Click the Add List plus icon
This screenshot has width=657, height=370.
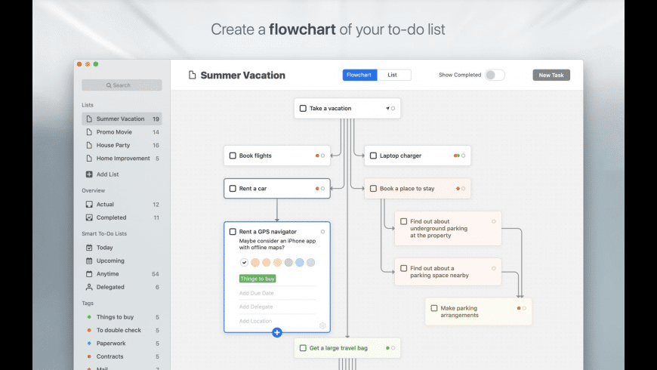tap(89, 174)
